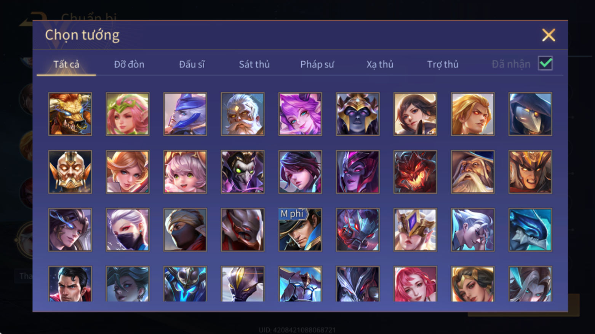This screenshot has height=334, width=595.
Task: Pick the hero marked 'M phí'
Action: click(x=300, y=230)
